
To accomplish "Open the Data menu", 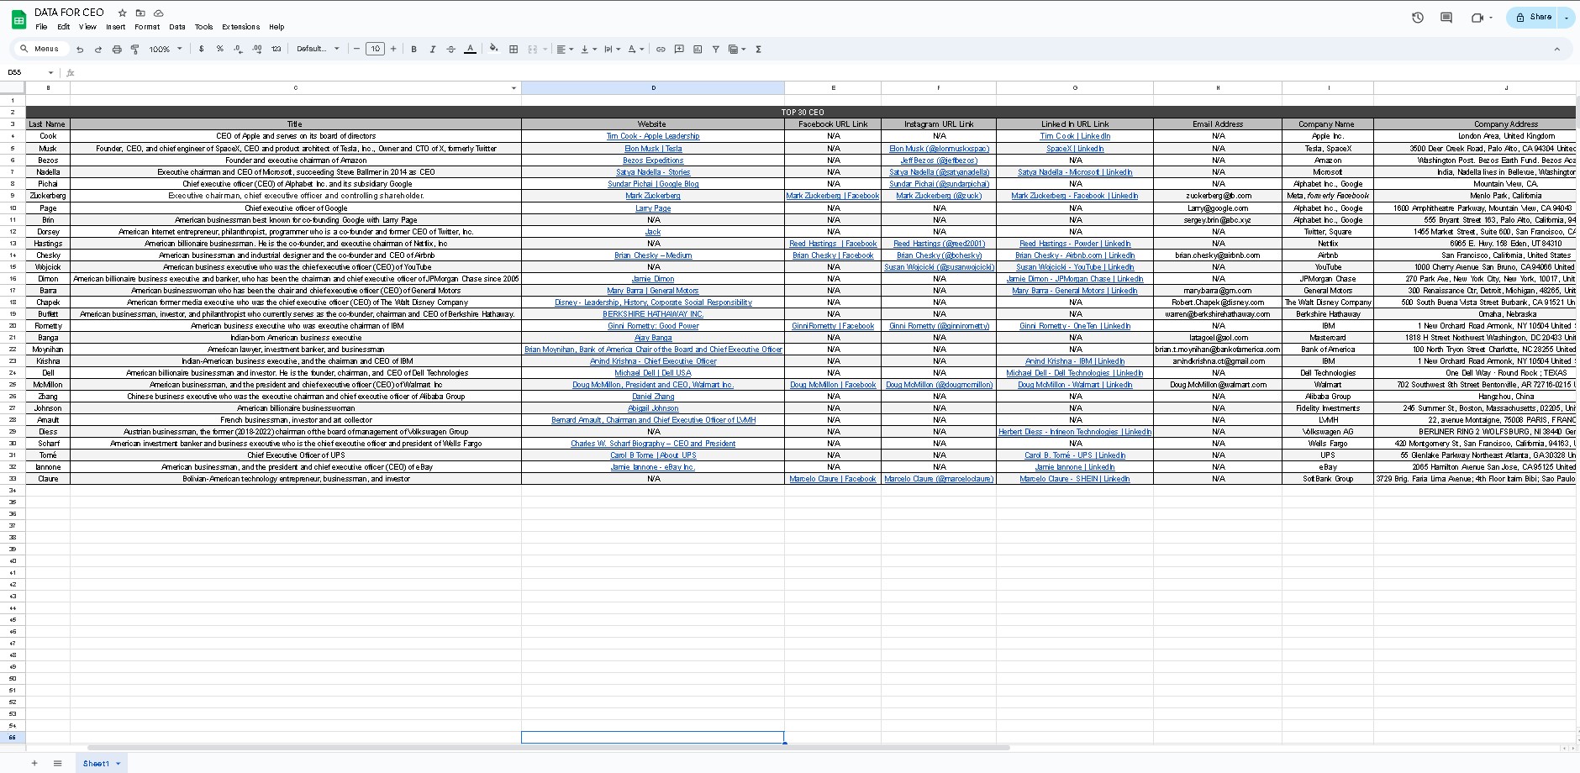I will point(177,27).
